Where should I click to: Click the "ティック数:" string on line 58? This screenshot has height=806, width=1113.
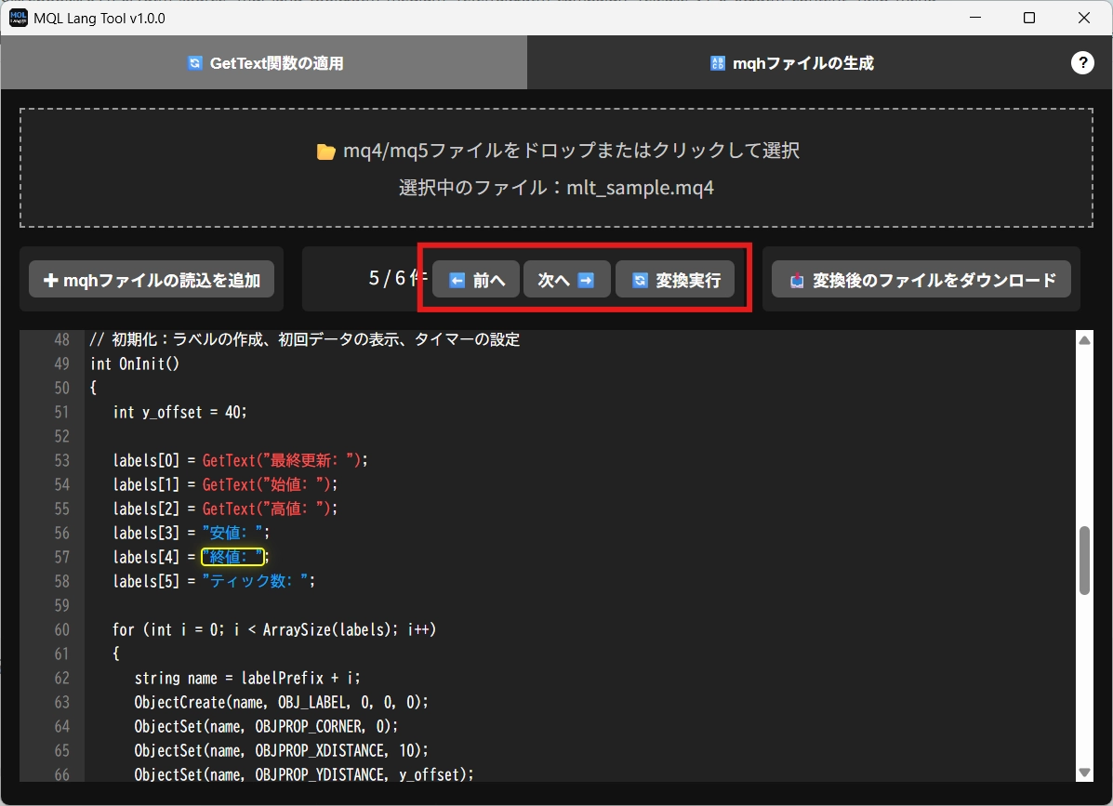[257, 581]
